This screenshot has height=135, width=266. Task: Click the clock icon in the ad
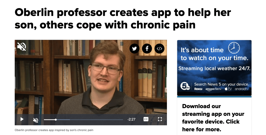[x=234, y=48]
